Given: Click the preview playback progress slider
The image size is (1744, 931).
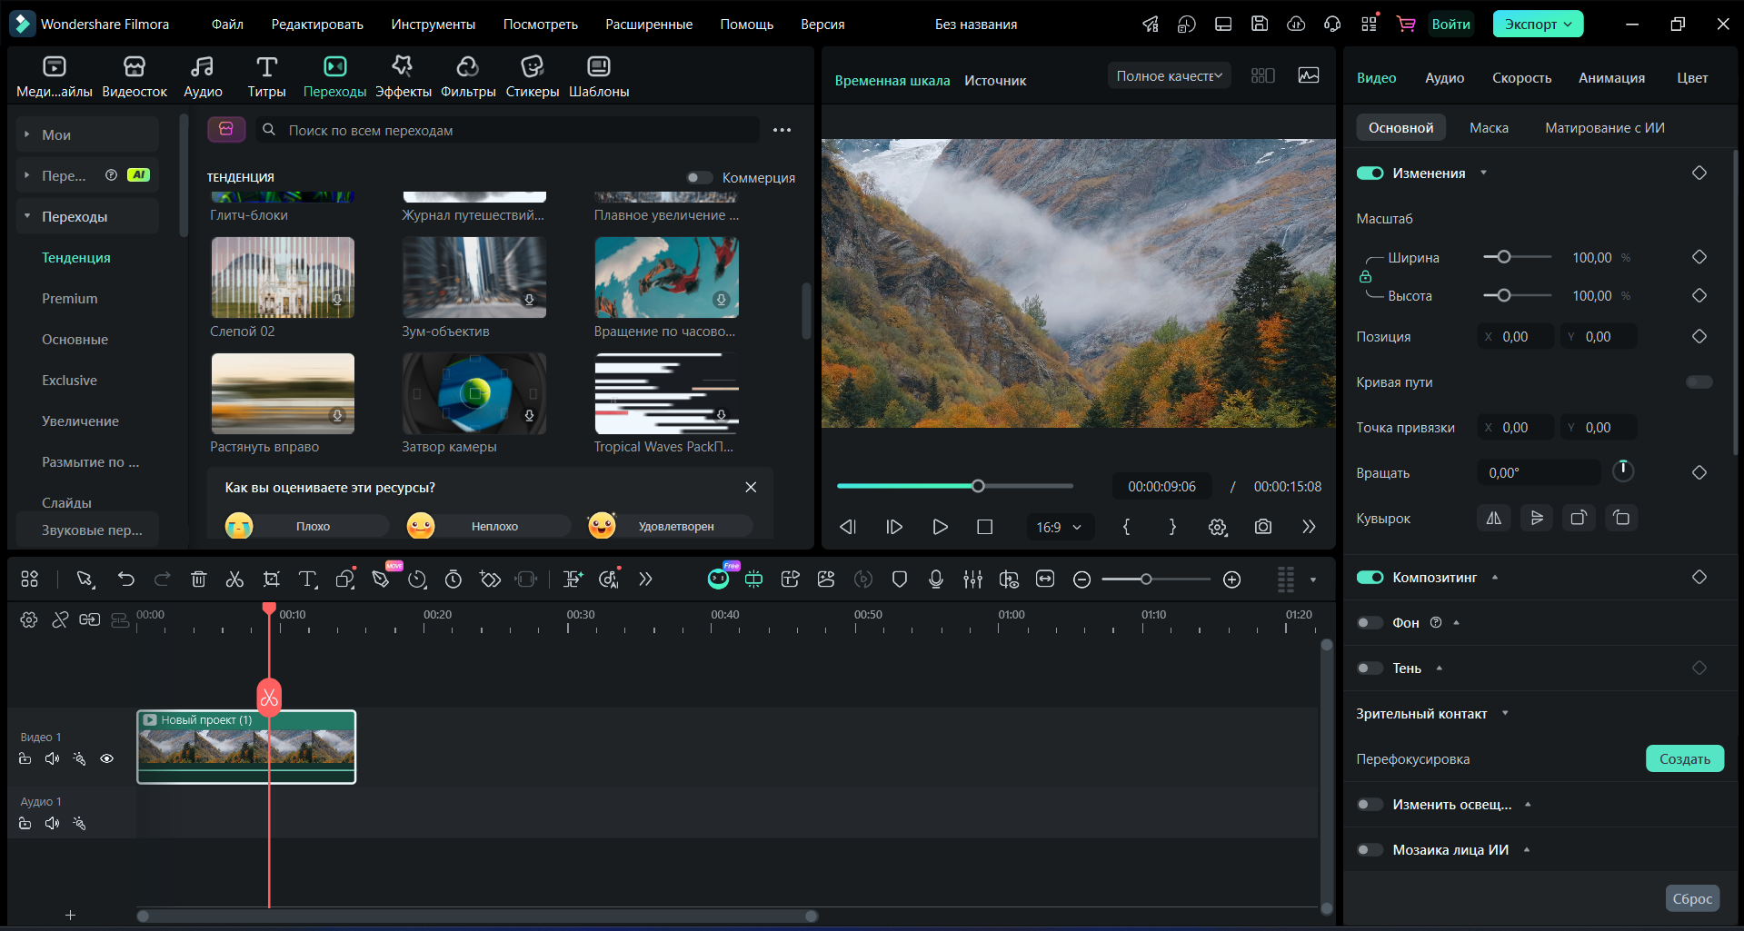Looking at the screenshot, I should pyautogui.click(x=954, y=486).
